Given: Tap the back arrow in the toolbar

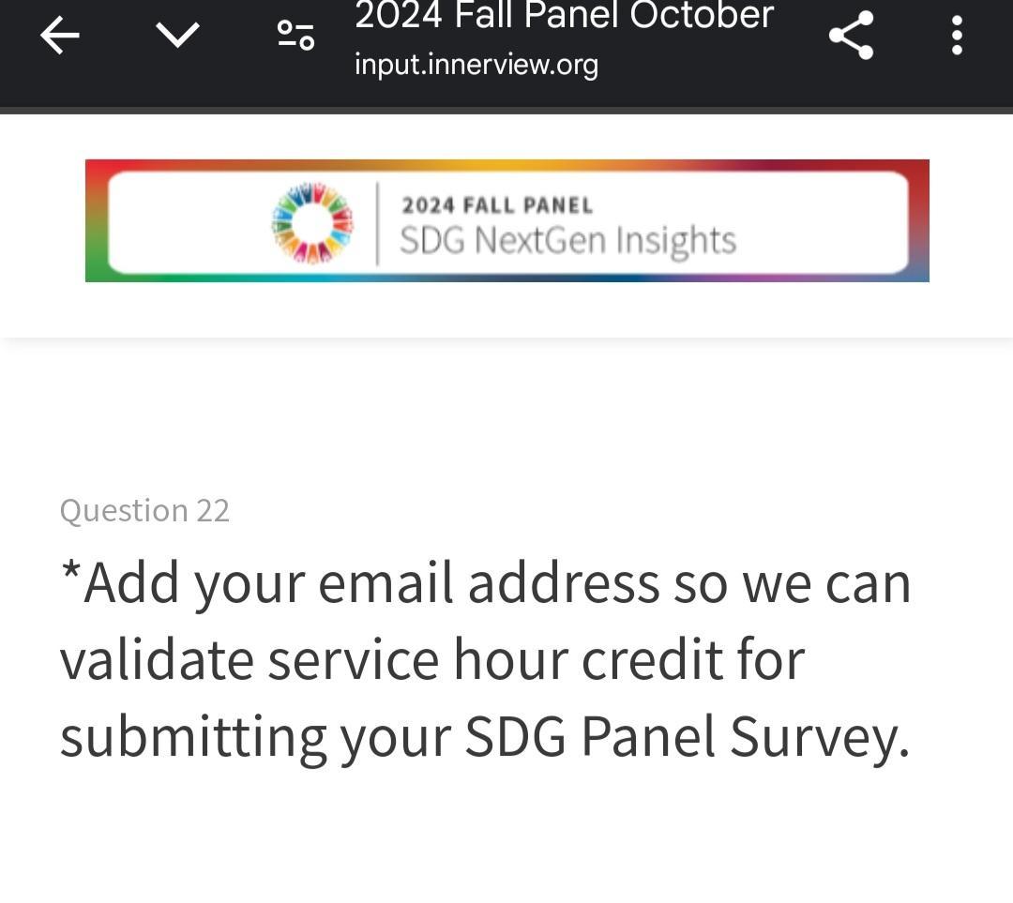Looking at the screenshot, I should [60, 36].
